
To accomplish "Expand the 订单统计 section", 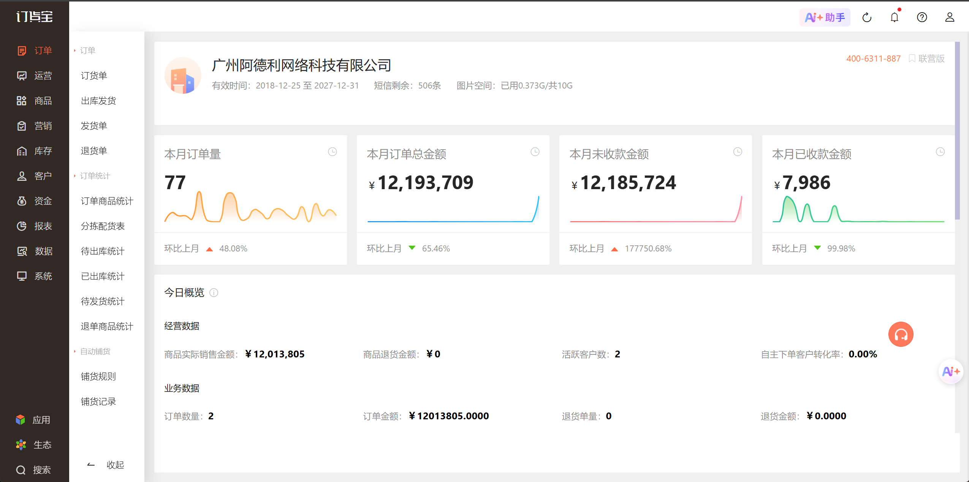I will coord(95,175).
